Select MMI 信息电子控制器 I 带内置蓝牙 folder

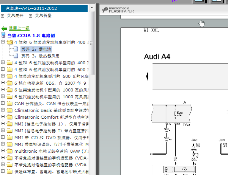(x=51, y=131)
